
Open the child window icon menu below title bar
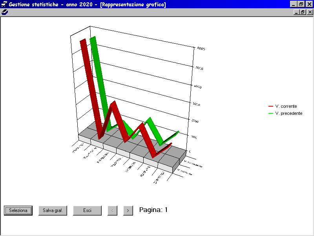(5, 12)
